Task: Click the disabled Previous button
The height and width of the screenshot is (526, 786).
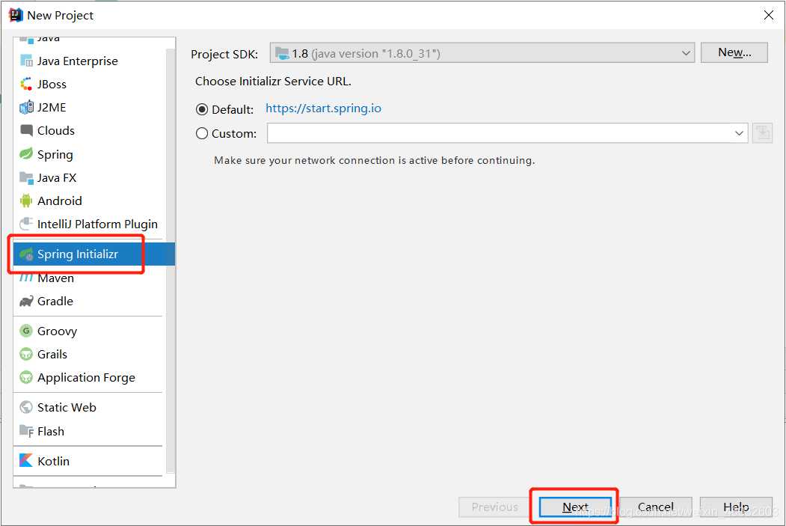Action: coord(495,507)
